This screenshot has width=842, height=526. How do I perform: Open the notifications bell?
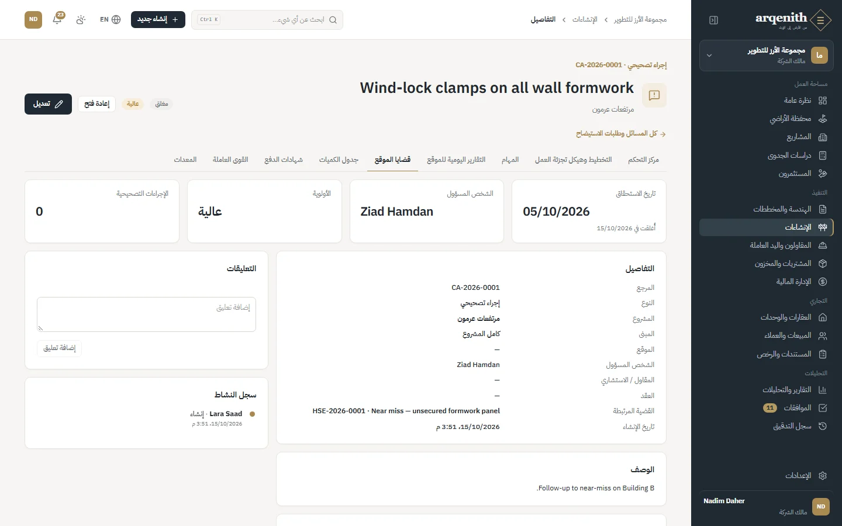tap(57, 19)
